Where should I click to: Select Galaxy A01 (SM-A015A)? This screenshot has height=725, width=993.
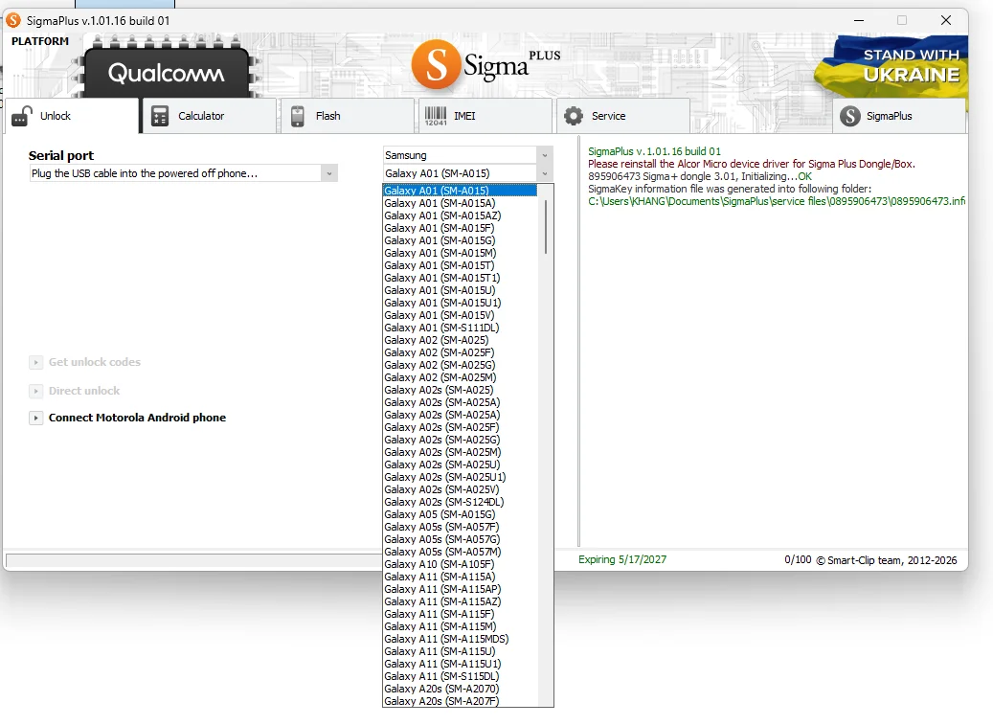click(x=461, y=203)
